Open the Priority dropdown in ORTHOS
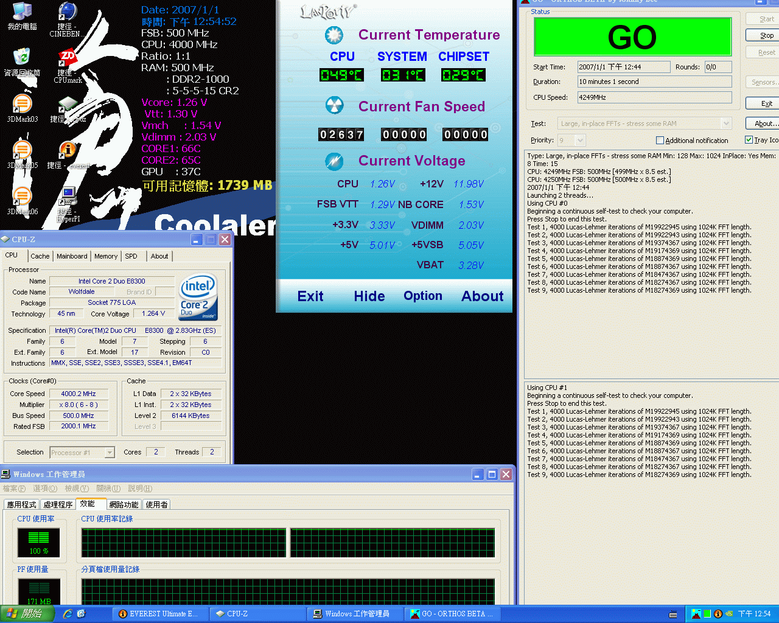Screen dimensions: 779x623 pos(580,141)
